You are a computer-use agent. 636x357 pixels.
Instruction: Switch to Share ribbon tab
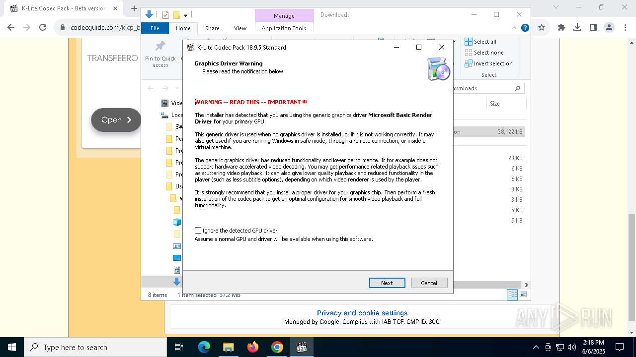pyautogui.click(x=212, y=28)
